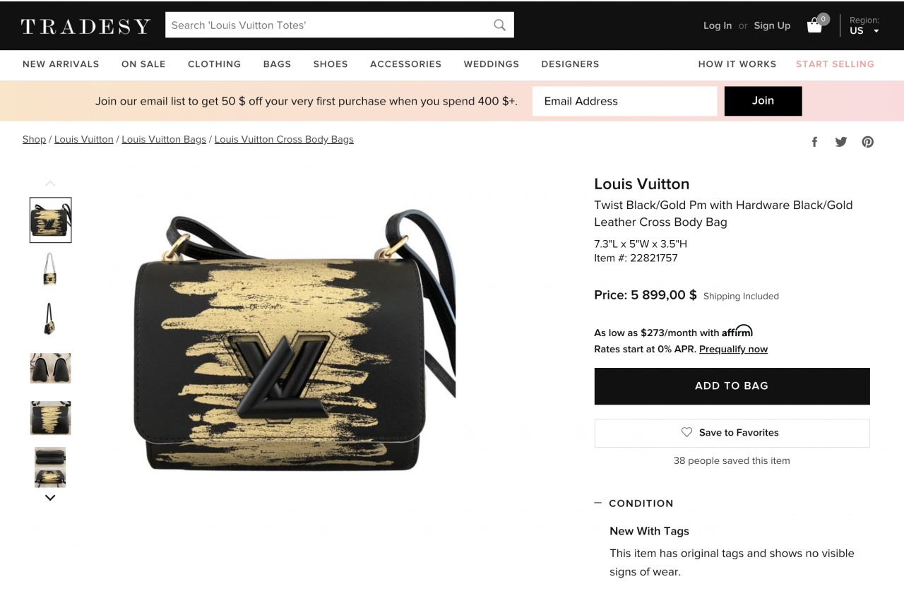Image resolution: width=904 pixels, height=591 pixels.
Task: Pin item with Pinterest icon
Action: pyautogui.click(x=868, y=142)
